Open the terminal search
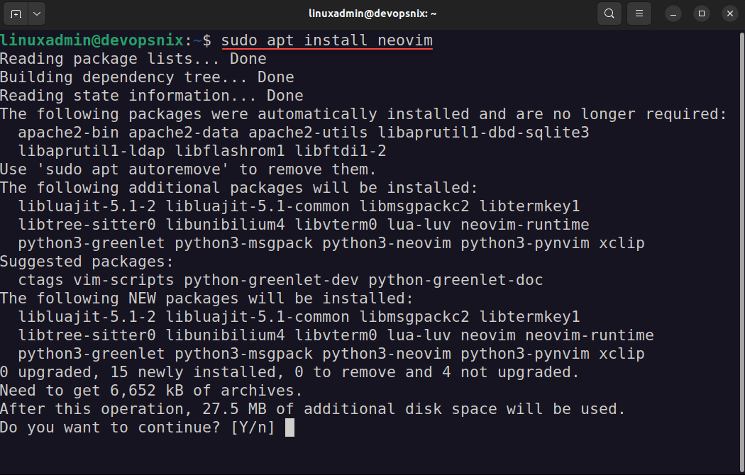This screenshot has height=475, width=745. click(x=609, y=13)
